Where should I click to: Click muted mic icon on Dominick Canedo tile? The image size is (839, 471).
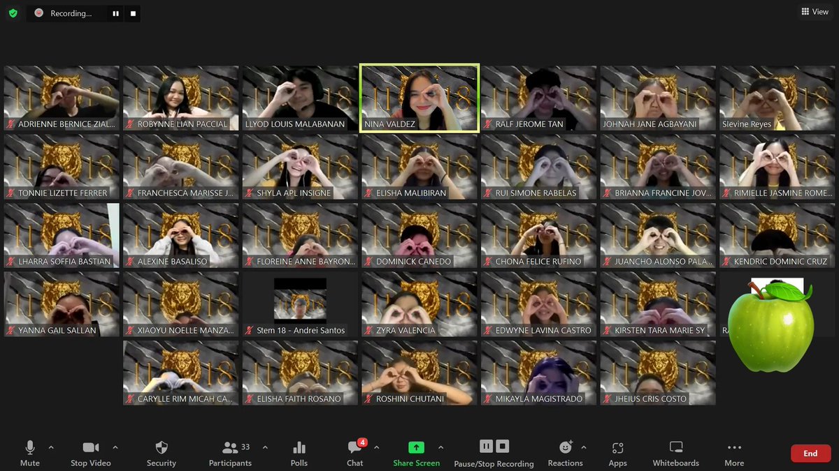pyautogui.click(x=368, y=262)
